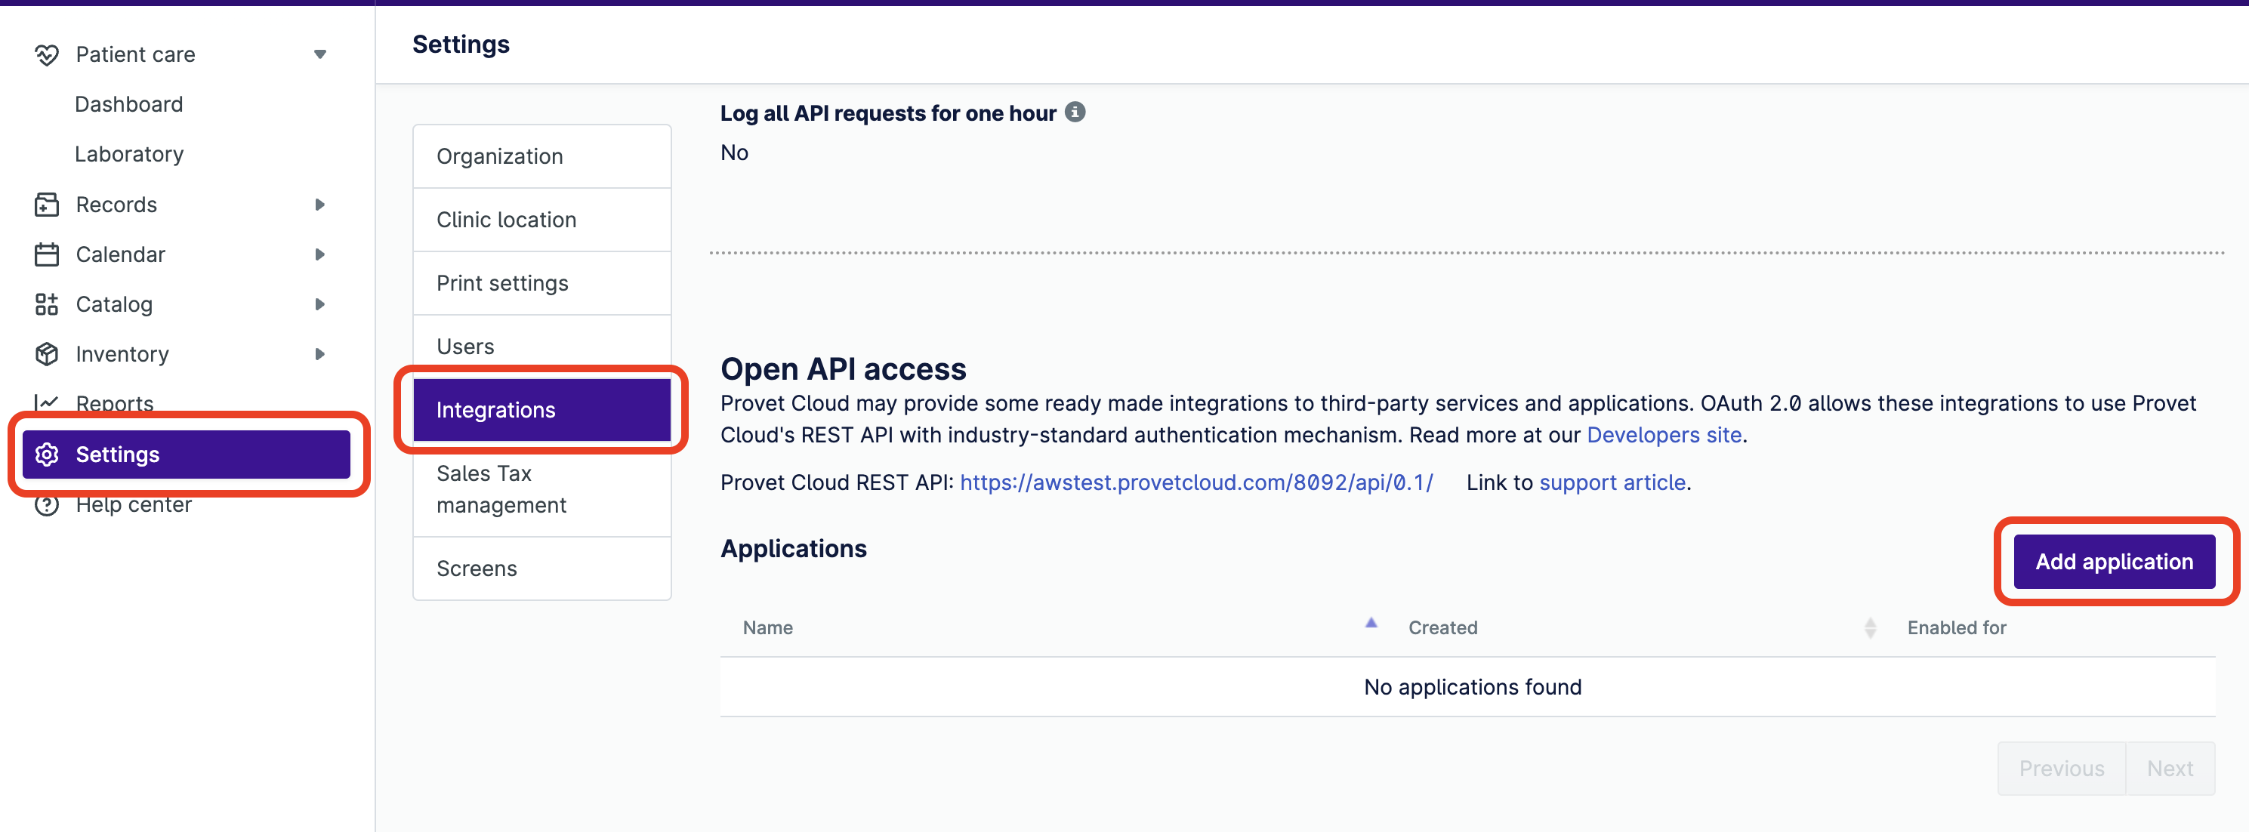Click the Settings gear icon
Viewport: 2249px width, 832px height.
(x=46, y=455)
